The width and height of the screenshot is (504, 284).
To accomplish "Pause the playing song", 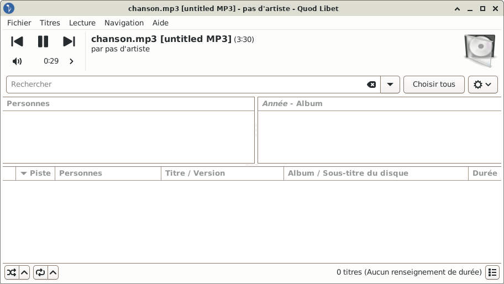I will [43, 41].
